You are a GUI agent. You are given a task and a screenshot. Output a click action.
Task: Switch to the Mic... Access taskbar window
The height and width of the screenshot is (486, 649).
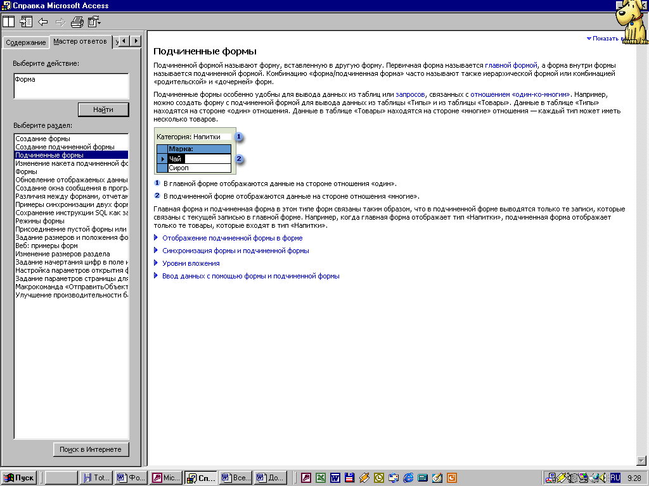167,478
